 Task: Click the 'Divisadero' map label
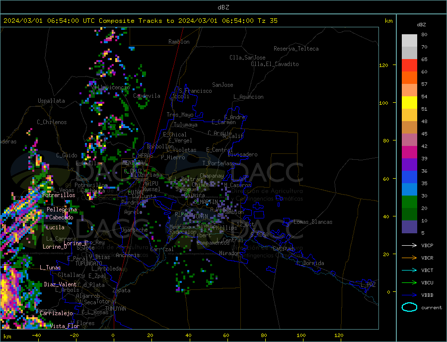242,154
